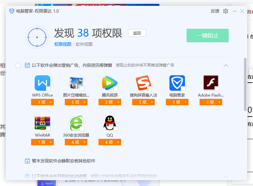Tick the checkbox on 腾讯视频
253x186 pixels.
(x=116, y=88)
